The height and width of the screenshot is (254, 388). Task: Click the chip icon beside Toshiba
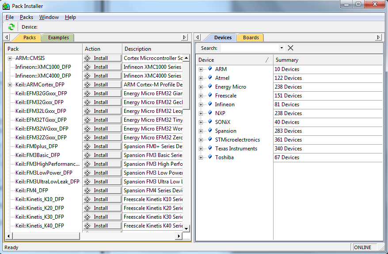[210, 157]
